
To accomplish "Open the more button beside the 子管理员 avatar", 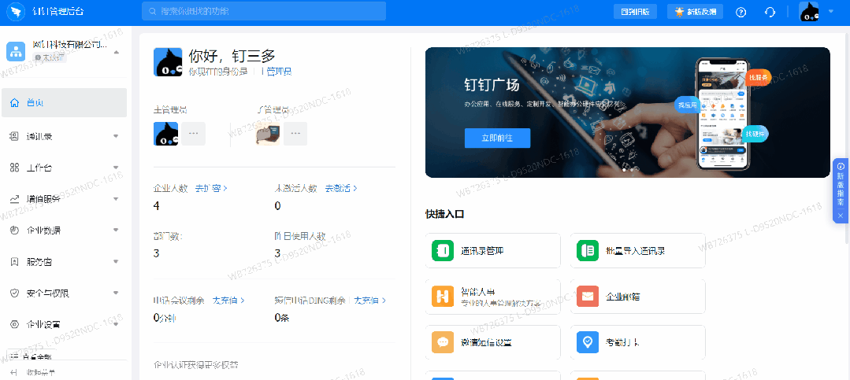I will (295, 134).
